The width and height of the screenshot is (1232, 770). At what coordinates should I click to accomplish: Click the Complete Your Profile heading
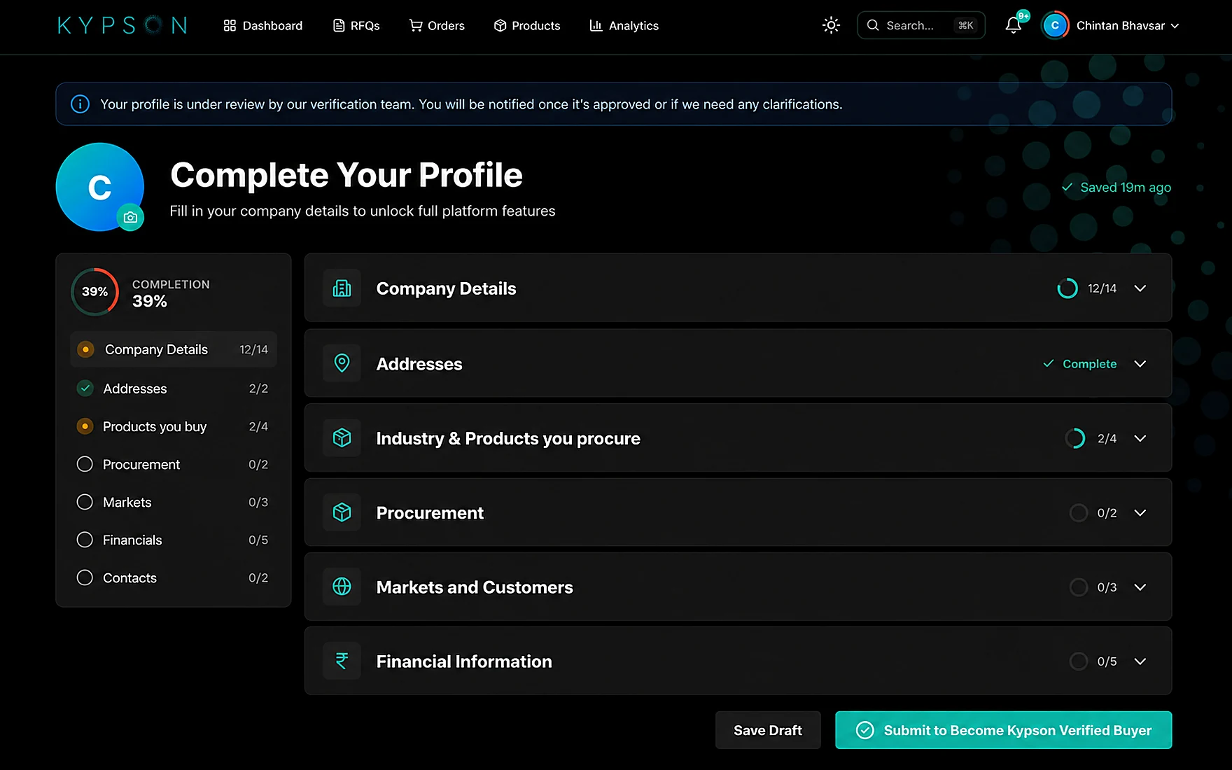pyautogui.click(x=346, y=174)
